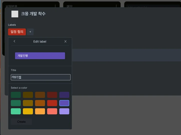Click the red 일정 협의 label
181x135 pixels.
(x=17, y=32)
